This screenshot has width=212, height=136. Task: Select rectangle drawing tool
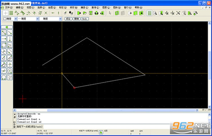coord(4,45)
